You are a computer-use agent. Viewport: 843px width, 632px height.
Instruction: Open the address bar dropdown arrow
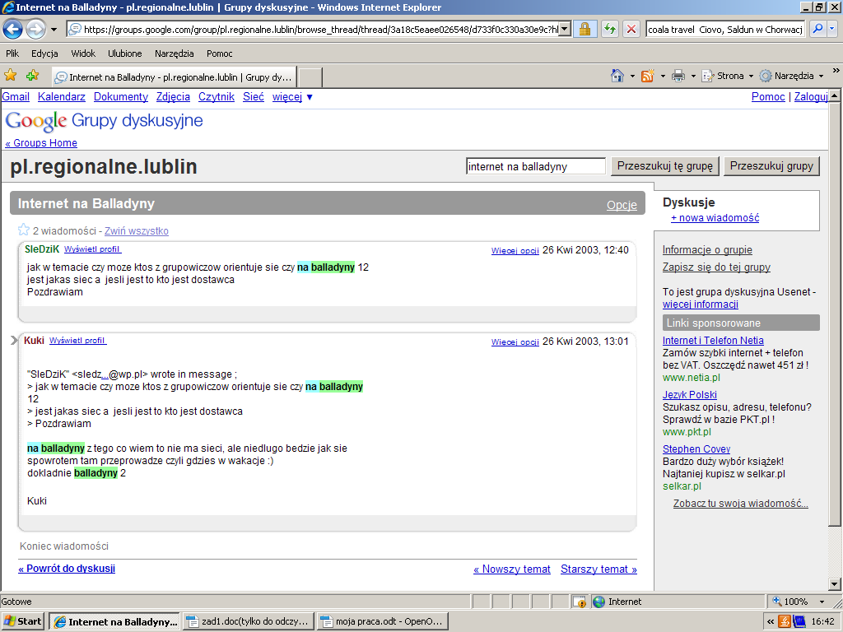click(x=565, y=30)
